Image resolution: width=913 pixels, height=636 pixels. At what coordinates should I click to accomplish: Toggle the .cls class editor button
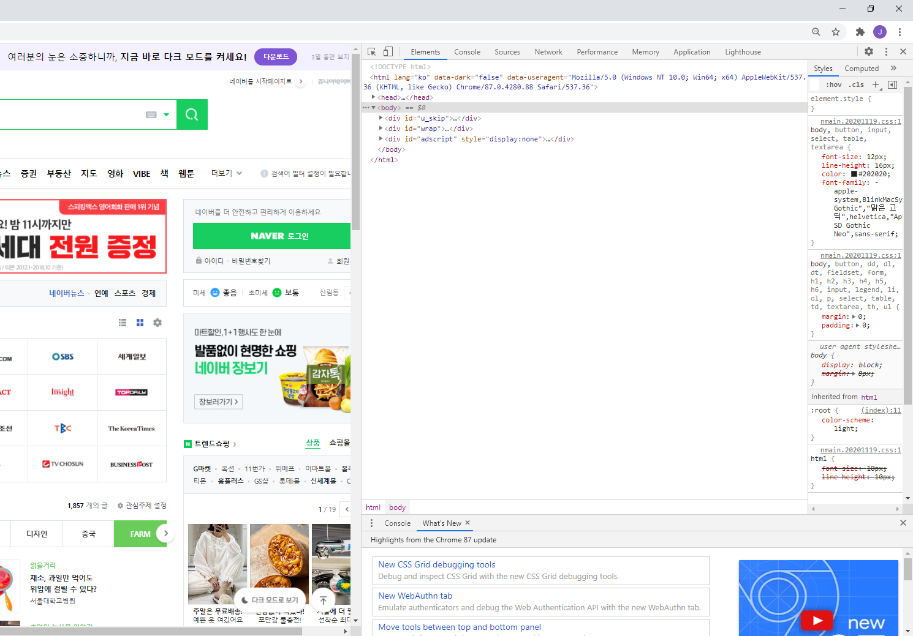click(x=856, y=84)
